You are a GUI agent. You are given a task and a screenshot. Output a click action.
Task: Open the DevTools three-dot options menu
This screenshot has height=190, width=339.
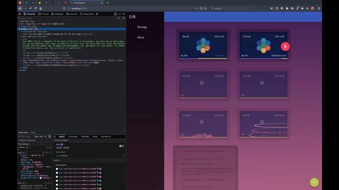(119, 14)
